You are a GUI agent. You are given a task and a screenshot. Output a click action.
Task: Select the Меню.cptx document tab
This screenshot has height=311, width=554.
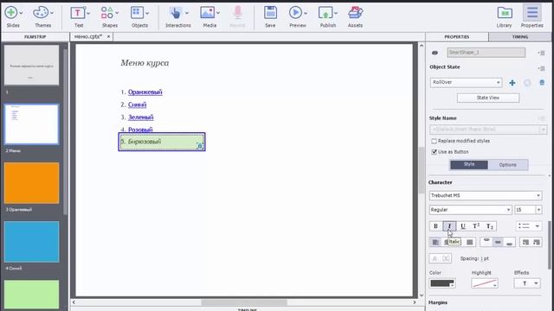pos(88,36)
